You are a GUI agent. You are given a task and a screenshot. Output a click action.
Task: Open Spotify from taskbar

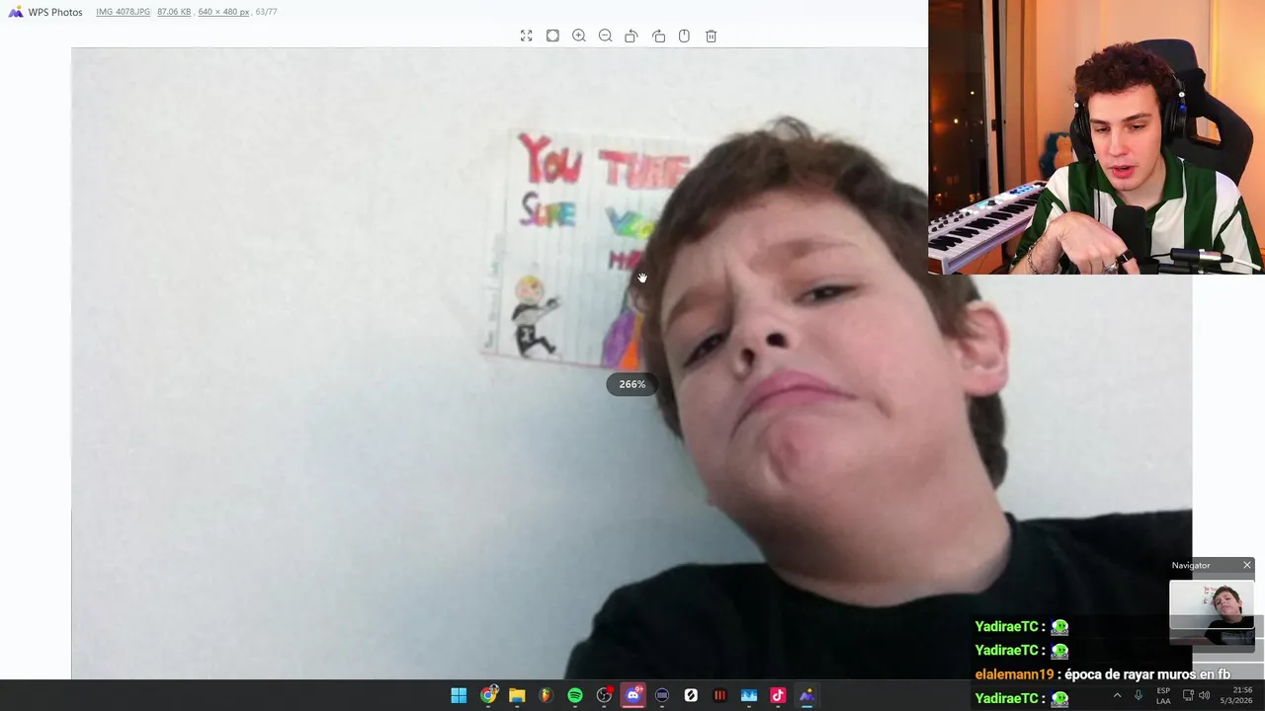pos(575,695)
